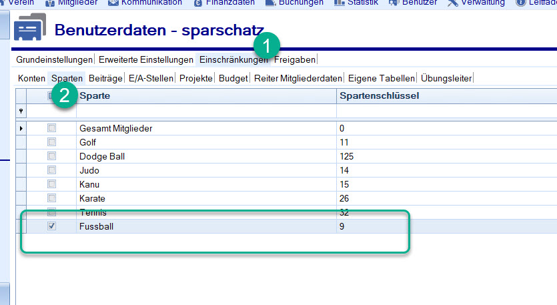Select the Dodge Ball row text

point(102,156)
